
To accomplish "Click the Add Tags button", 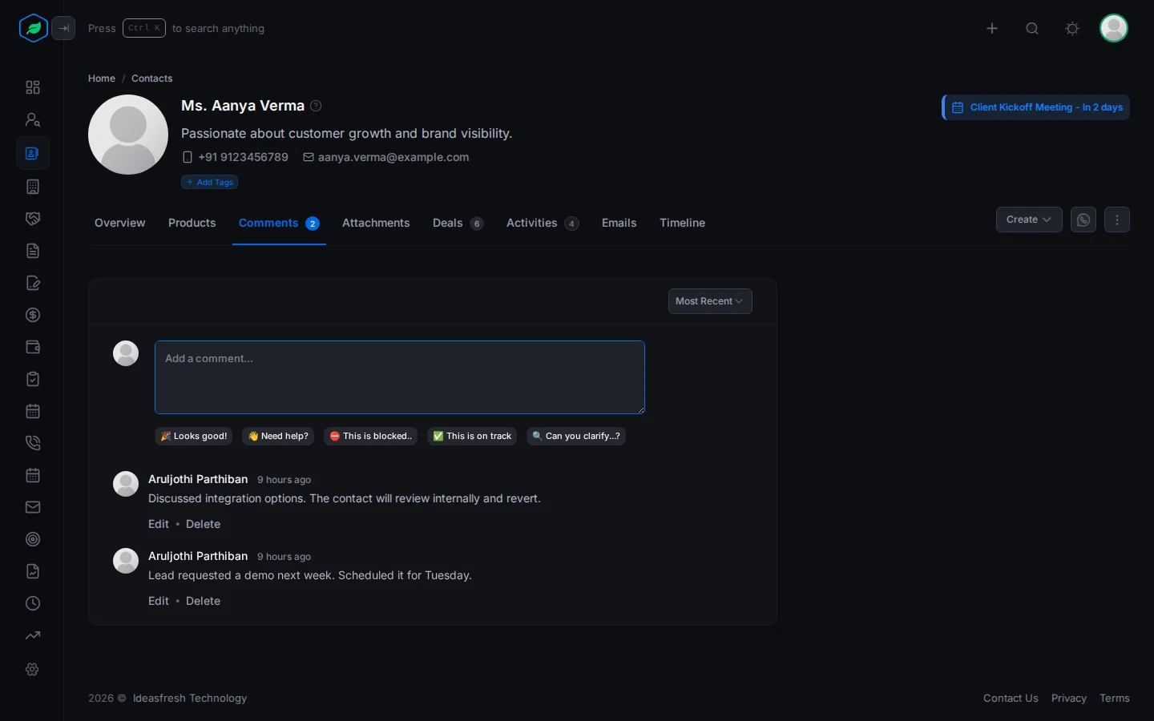I will click(x=209, y=182).
